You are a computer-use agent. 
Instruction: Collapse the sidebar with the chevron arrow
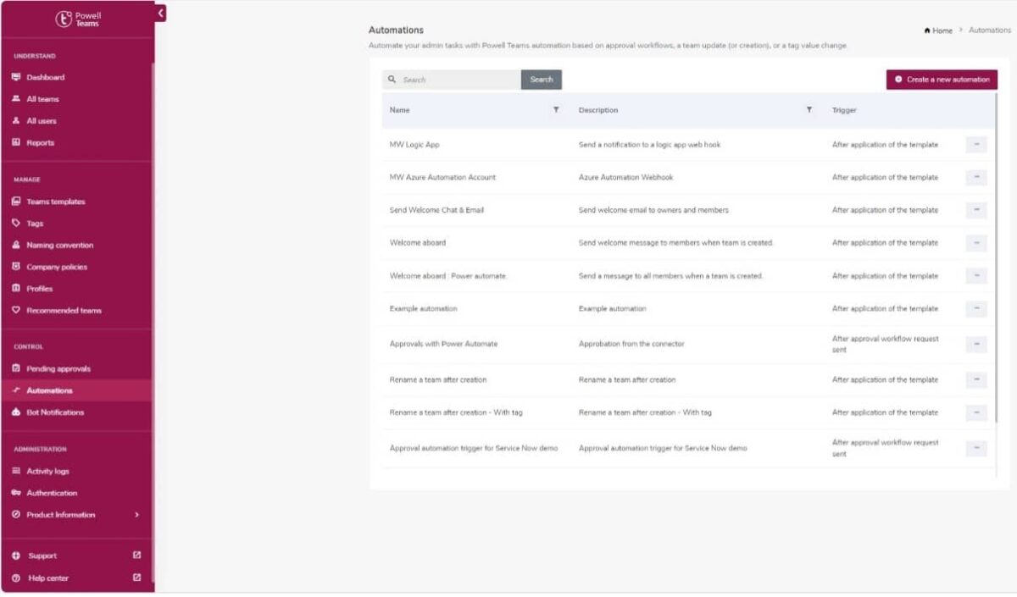click(x=160, y=14)
